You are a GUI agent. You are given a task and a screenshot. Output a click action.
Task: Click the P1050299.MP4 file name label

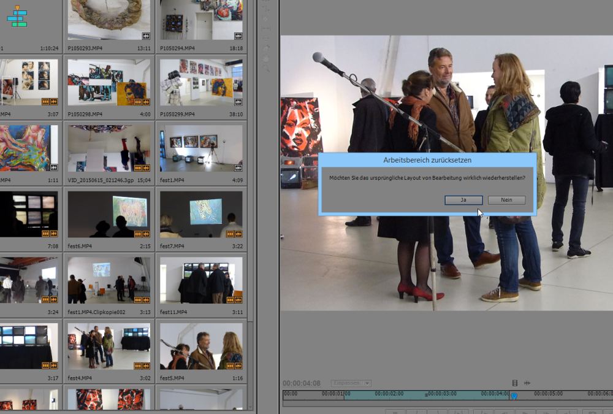click(177, 114)
